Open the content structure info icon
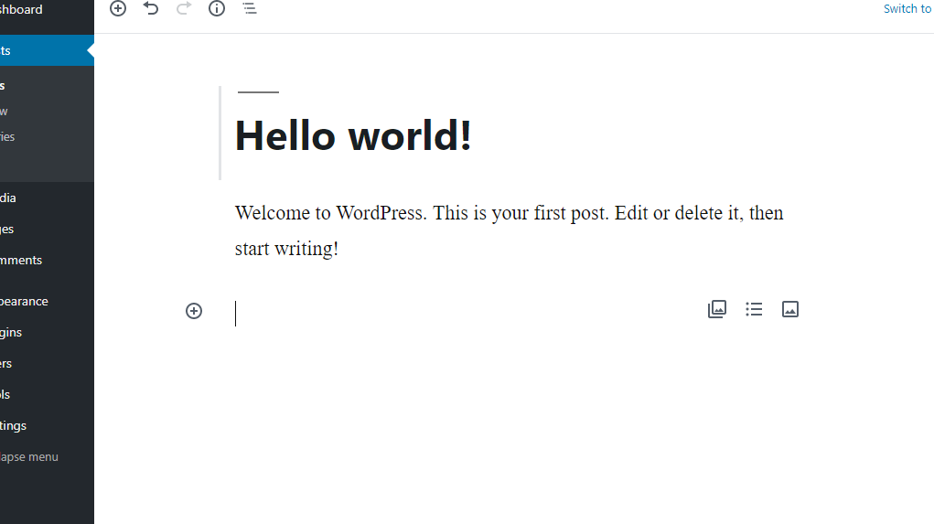This screenshot has width=934, height=524. pos(217,9)
